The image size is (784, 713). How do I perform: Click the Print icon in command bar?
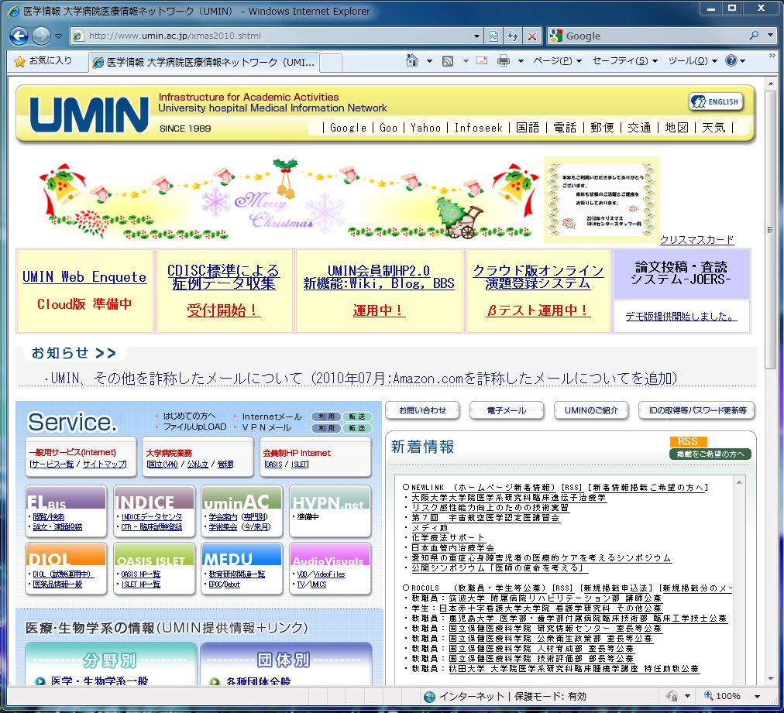503,61
